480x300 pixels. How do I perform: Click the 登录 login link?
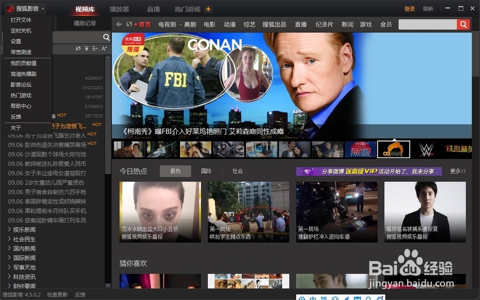tap(409, 9)
